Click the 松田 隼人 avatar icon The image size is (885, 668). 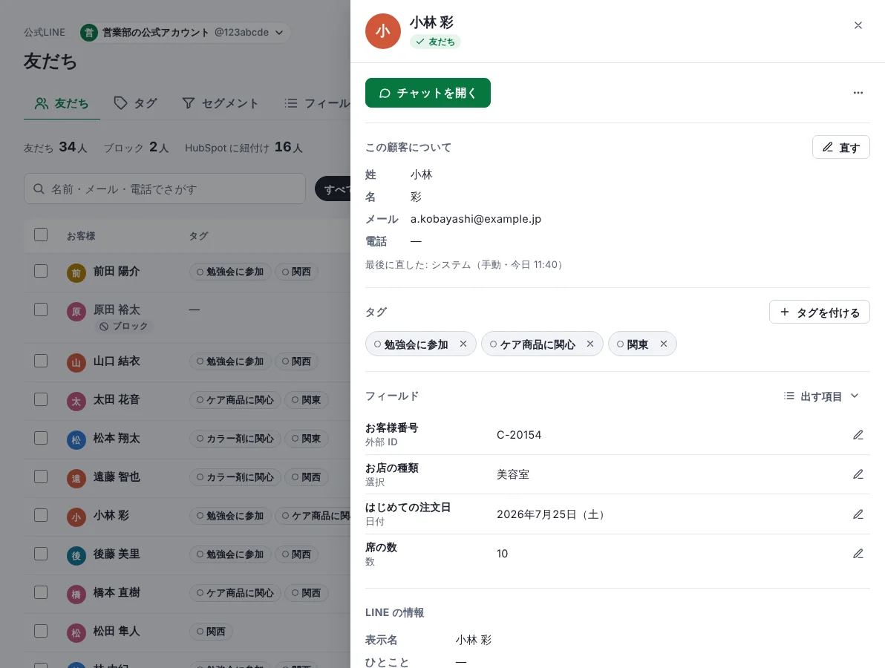[76, 633]
